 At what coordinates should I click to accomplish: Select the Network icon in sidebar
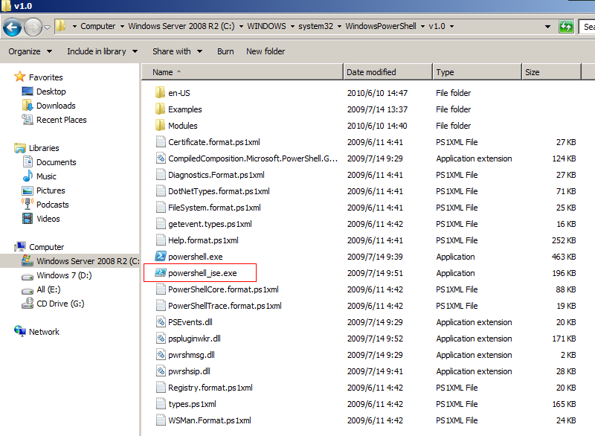point(20,331)
